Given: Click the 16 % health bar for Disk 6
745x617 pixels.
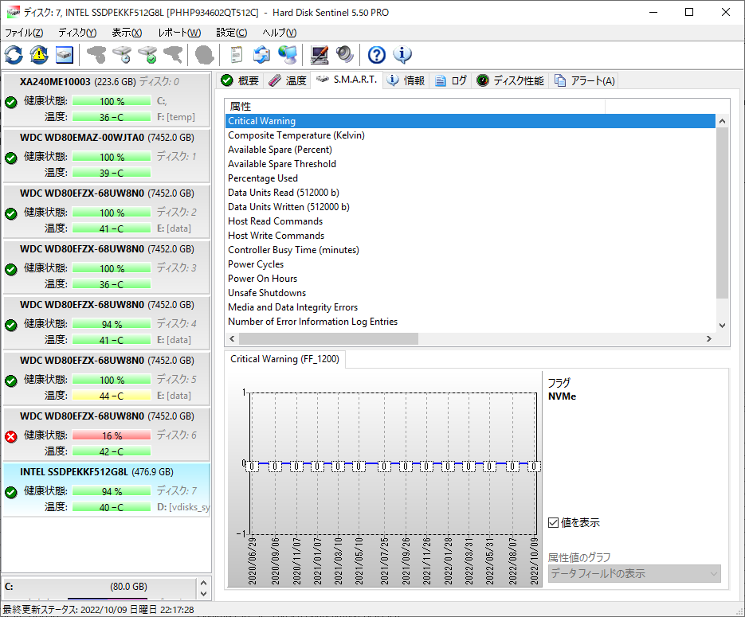Looking at the screenshot, I should tap(112, 435).
